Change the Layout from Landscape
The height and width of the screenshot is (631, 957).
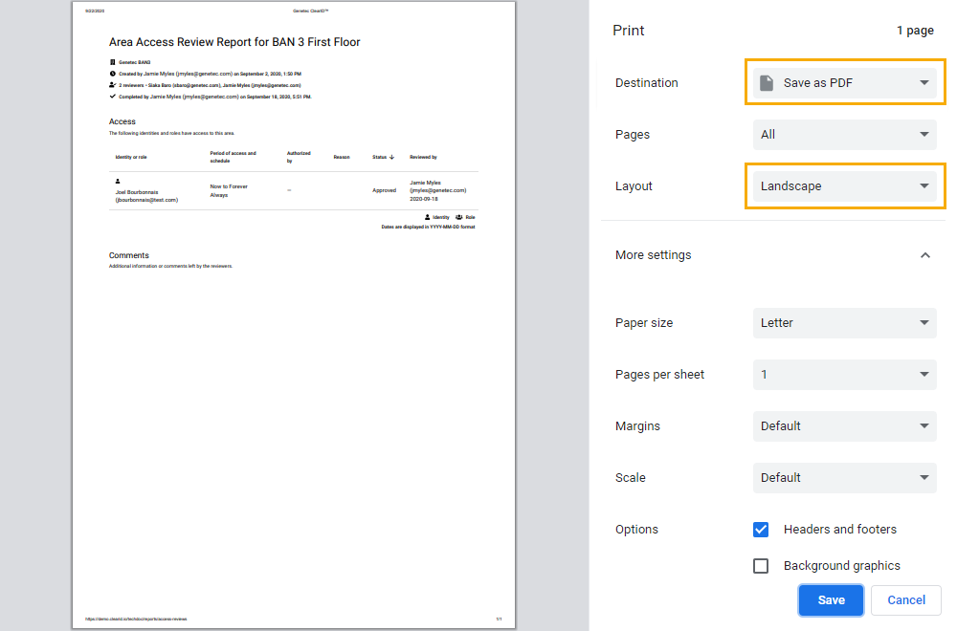click(844, 185)
